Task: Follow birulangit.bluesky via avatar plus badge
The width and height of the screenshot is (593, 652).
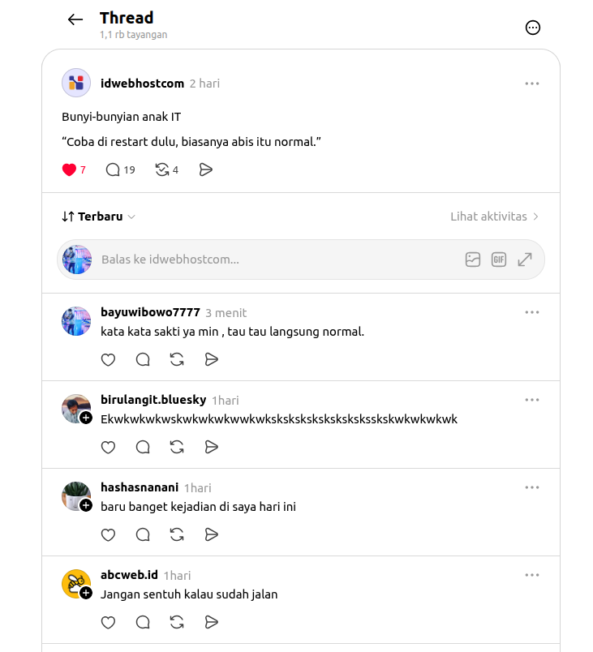Action: point(86,418)
